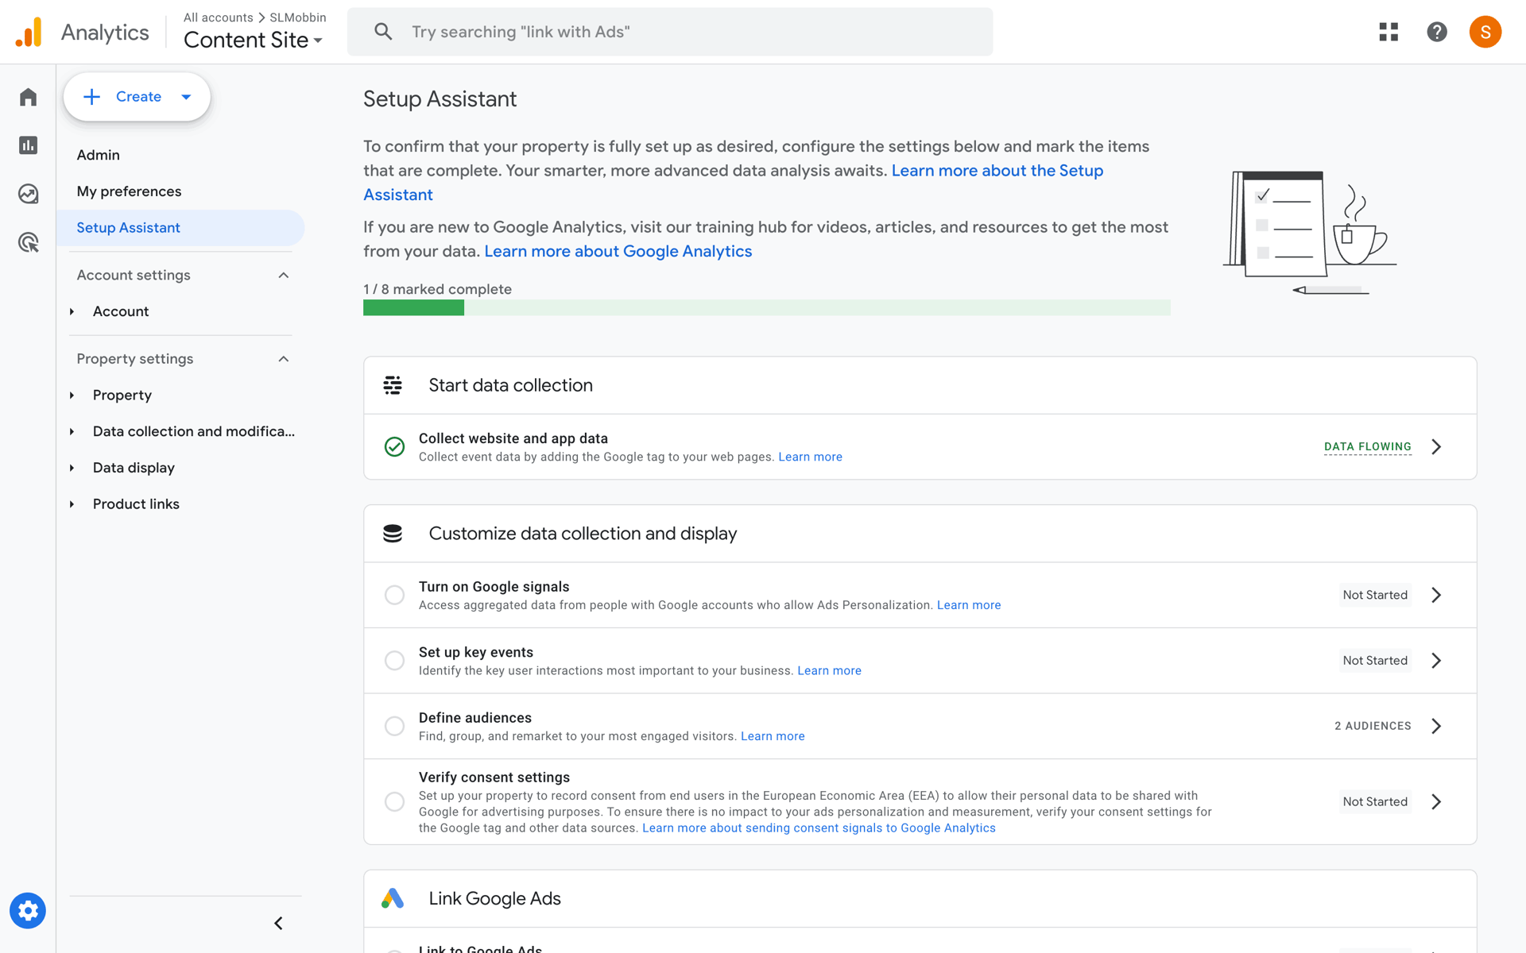Open the Home icon in left rail
Screen dimensions: 1526x953
point(28,97)
